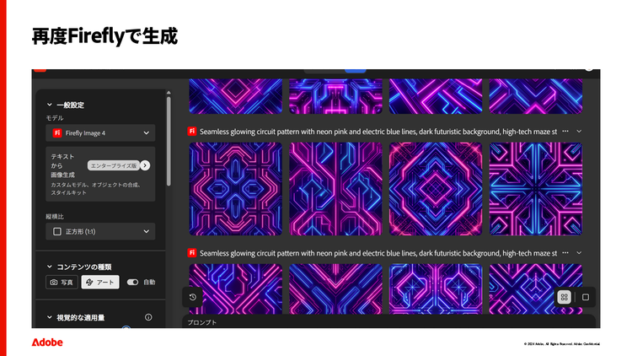Open the 正方形 (1:1) aspect ratio dropdown
Screen dimensions: 632x356
click(100, 231)
